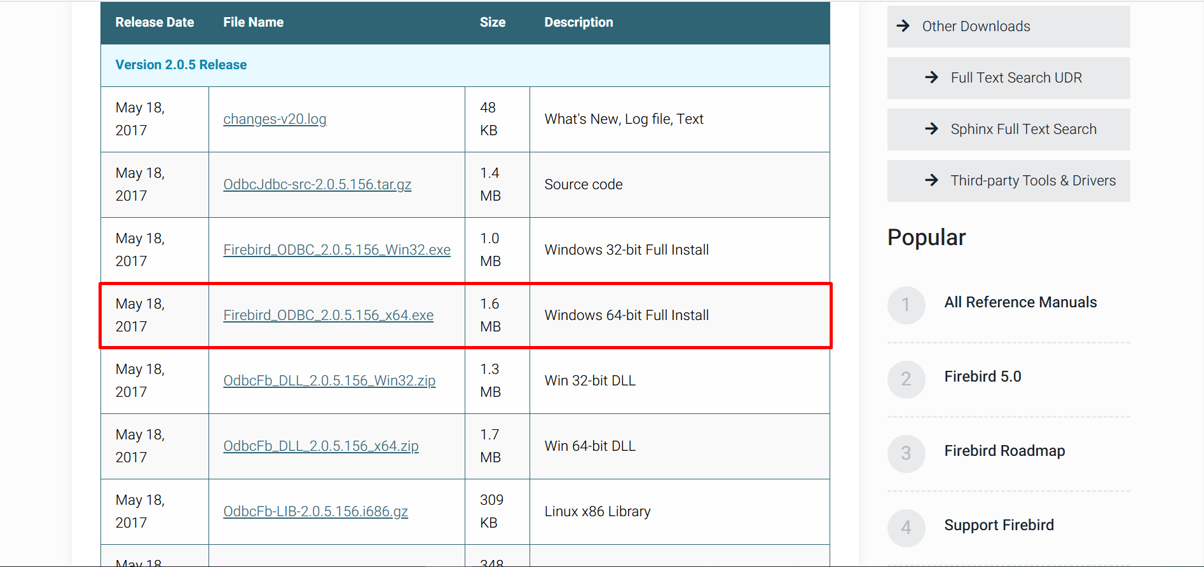Viewport: 1204px width, 567px height.
Task: Download Firebird_ODBC_2.0.5.156_Win32.exe installer
Action: click(x=337, y=250)
